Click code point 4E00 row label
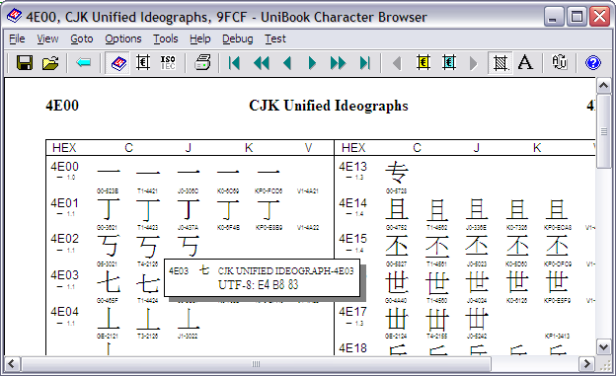The width and height of the screenshot is (616, 376). tap(64, 167)
